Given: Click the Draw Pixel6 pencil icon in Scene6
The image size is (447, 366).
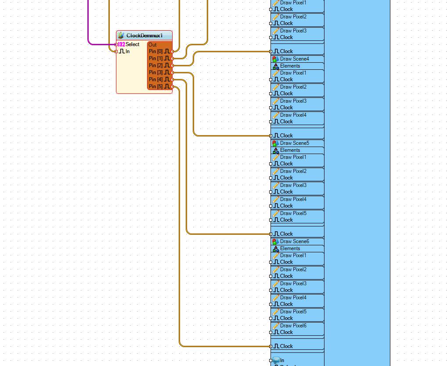Looking at the screenshot, I should (276, 326).
